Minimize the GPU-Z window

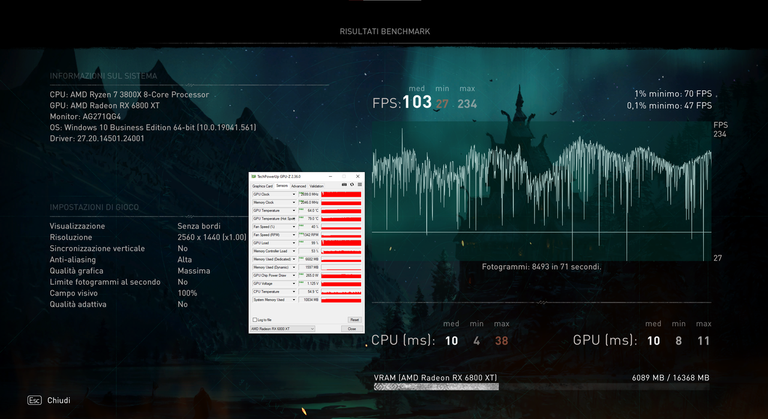[331, 176]
